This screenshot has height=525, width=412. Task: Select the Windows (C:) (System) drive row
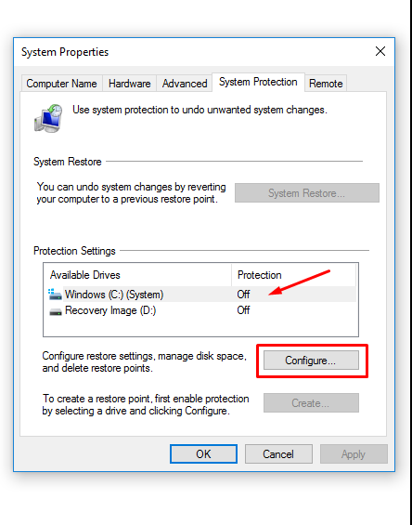pyautogui.click(x=202, y=295)
